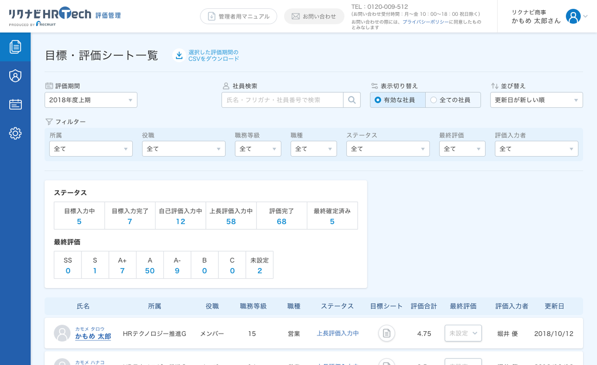
Task: Expand the 最終評価 filter dropdown
Action: click(x=462, y=149)
